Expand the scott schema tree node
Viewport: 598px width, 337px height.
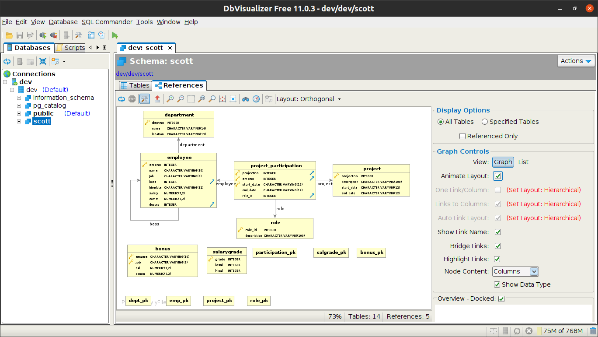(19, 121)
